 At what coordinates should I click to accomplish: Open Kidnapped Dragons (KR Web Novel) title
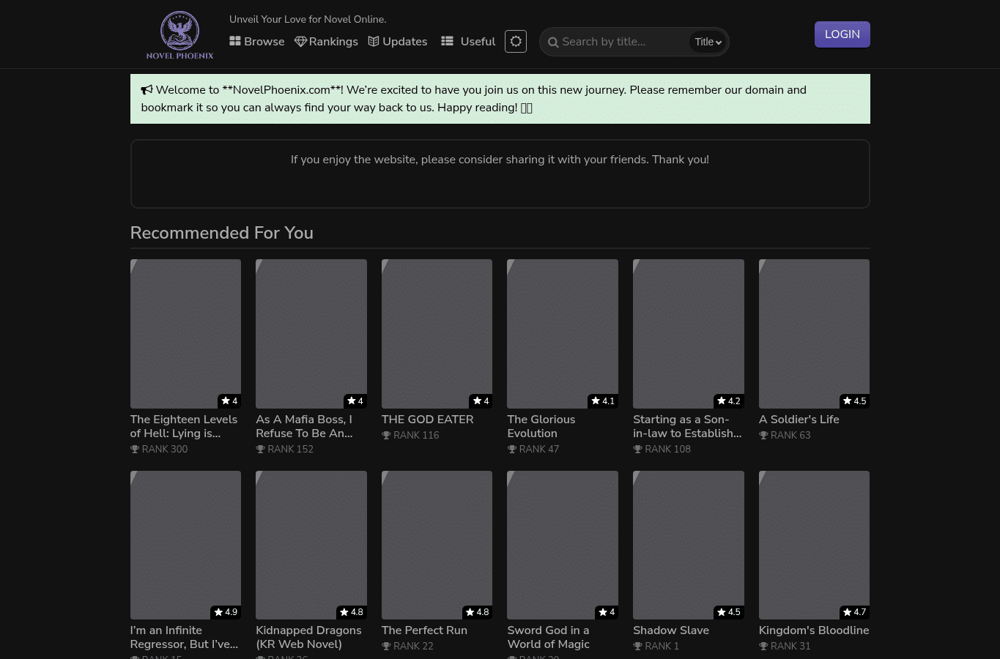point(308,637)
